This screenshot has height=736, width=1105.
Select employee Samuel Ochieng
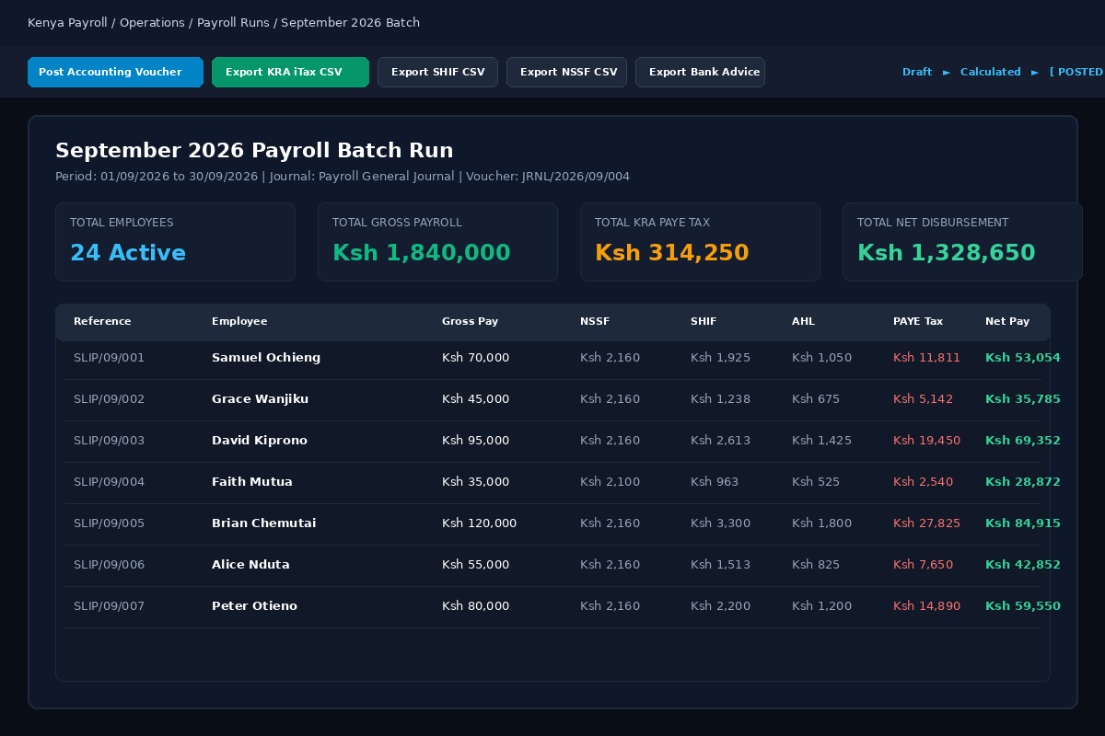click(x=266, y=358)
